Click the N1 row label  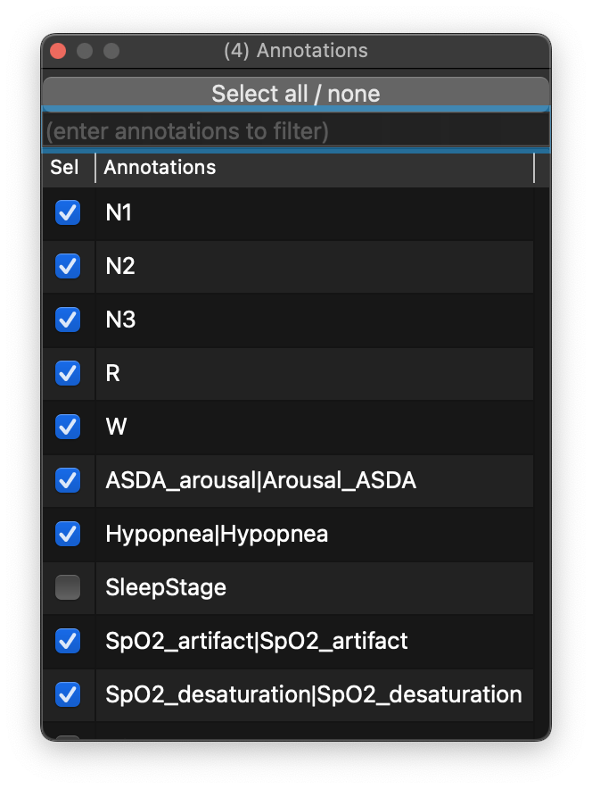click(119, 212)
